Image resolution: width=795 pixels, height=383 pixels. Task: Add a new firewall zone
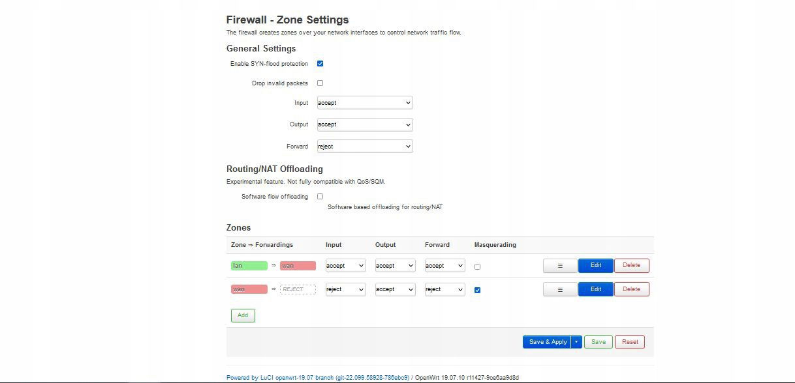click(243, 315)
